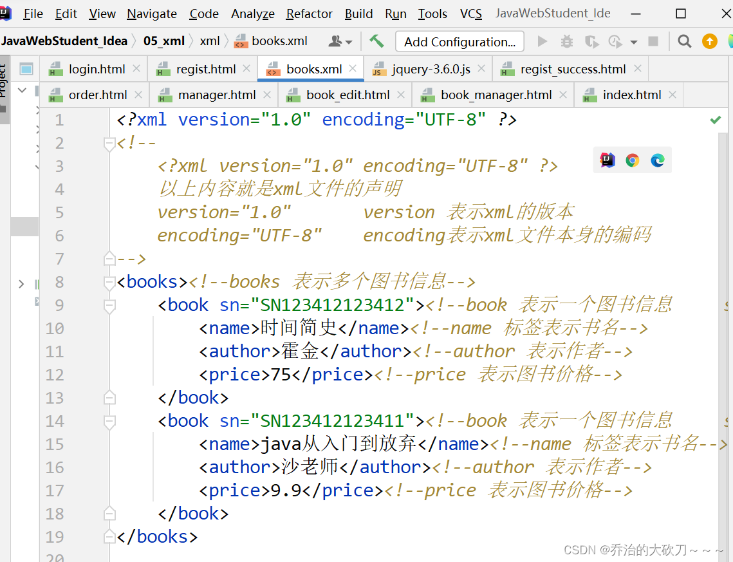
Task: Open books.xml in Chrome browser icon
Action: [633, 160]
